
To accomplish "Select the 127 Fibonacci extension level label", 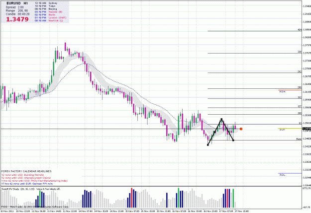I will tap(300, 106).
